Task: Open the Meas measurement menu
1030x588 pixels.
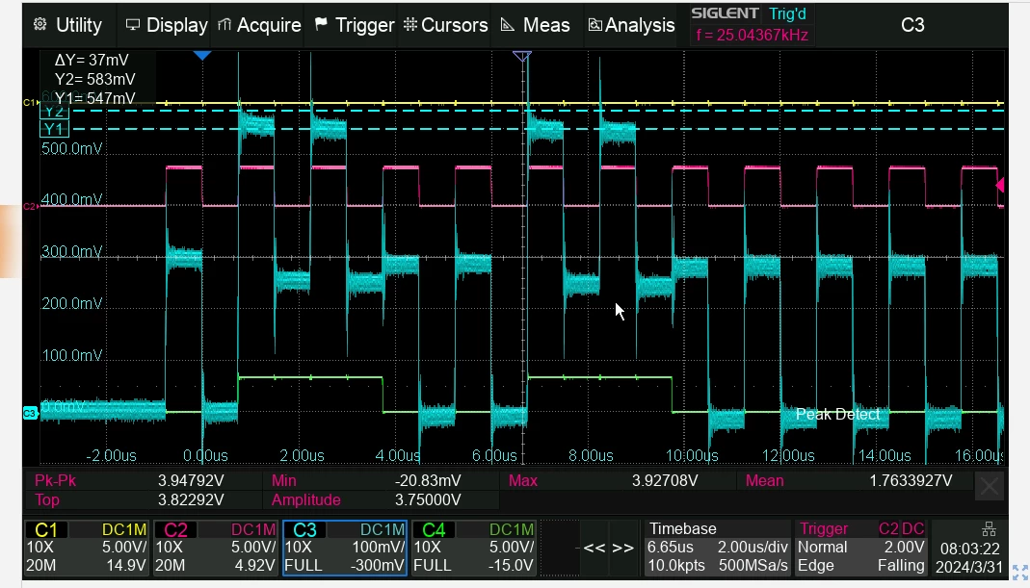Action: pyautogui.click(x=536, y=25)
